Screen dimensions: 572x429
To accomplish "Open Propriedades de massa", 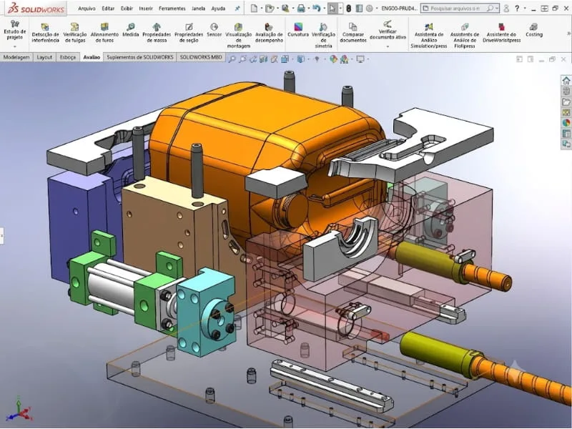I will [x=157, y=32].
